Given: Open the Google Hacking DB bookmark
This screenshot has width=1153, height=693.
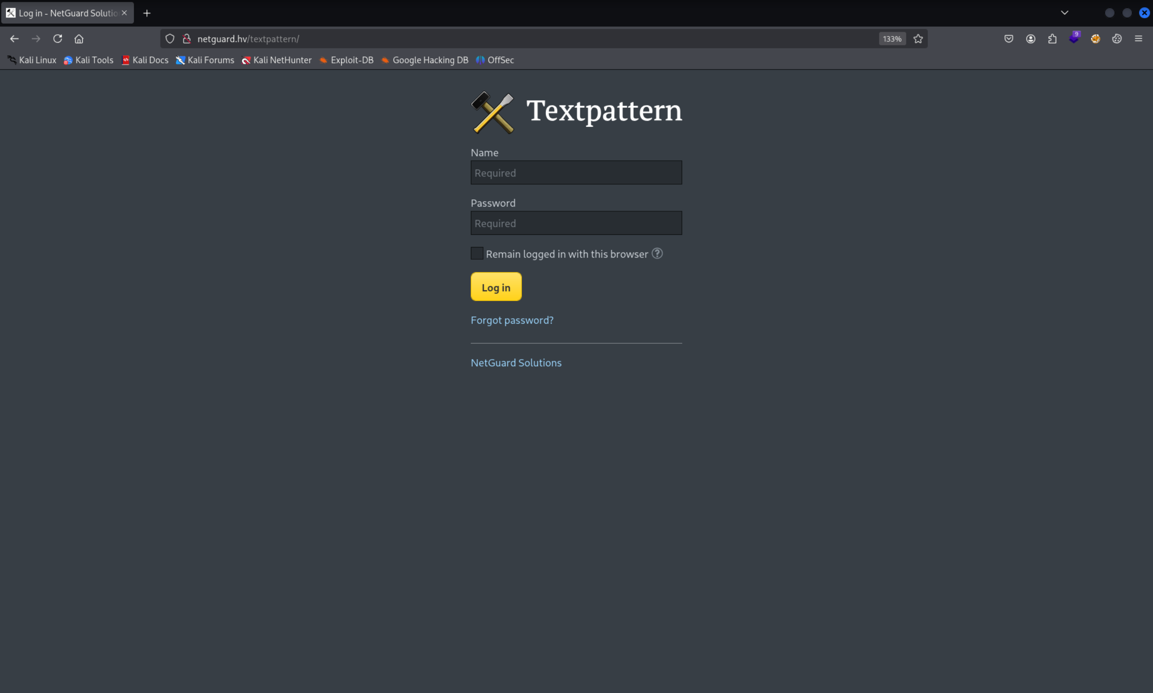Looking at the screenshot, I should click(424, 60).
